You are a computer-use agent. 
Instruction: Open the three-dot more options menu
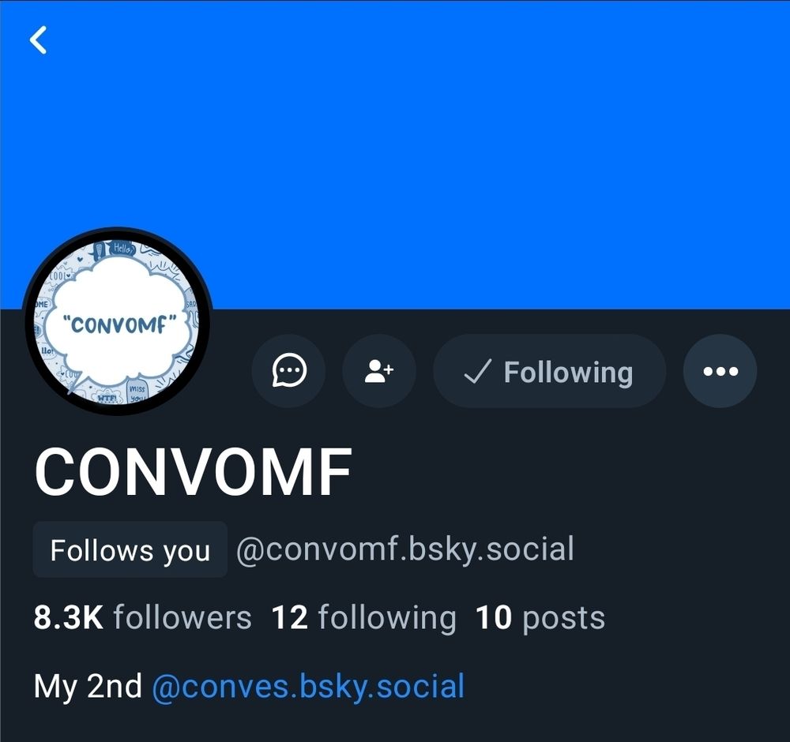720,371
